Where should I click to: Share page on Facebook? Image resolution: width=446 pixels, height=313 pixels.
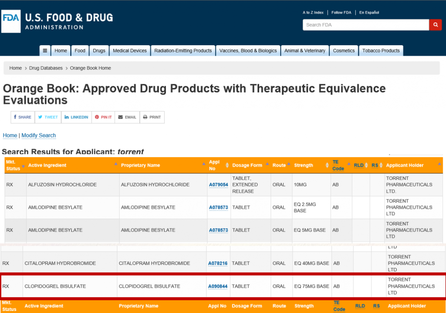23,117
